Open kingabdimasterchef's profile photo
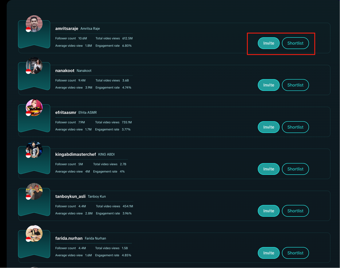 pos(34,149)
